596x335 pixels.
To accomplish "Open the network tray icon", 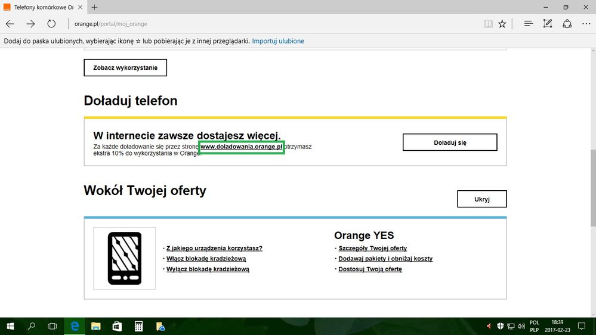I will click(511, 326).
